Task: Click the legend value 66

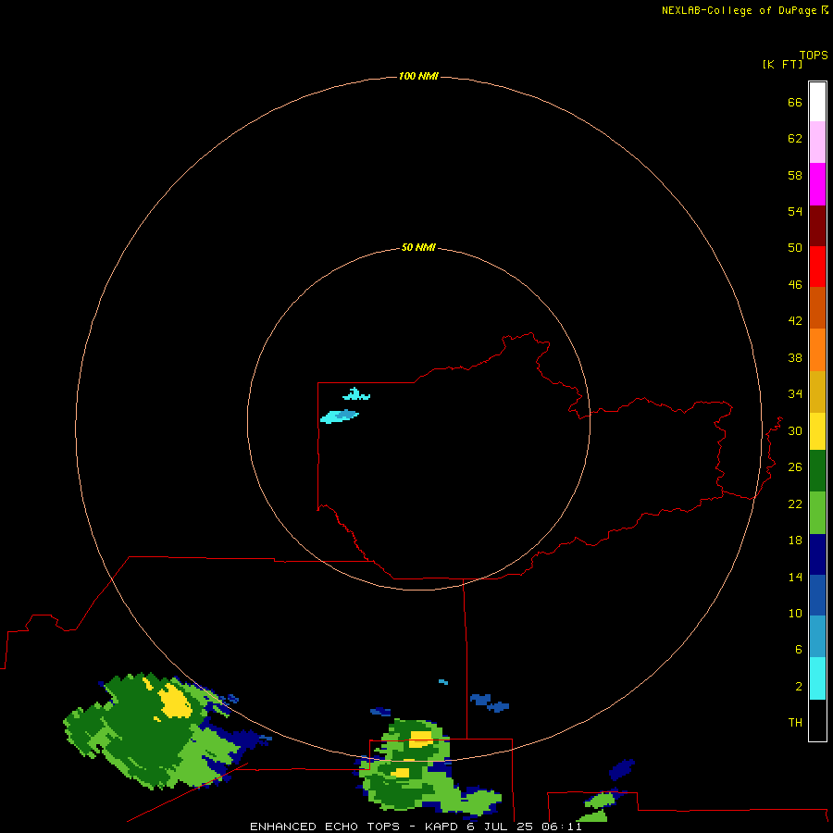Action: tap(795, 102)
